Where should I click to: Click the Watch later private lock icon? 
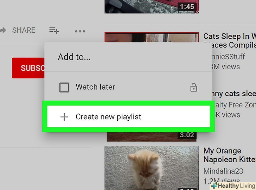194,87
